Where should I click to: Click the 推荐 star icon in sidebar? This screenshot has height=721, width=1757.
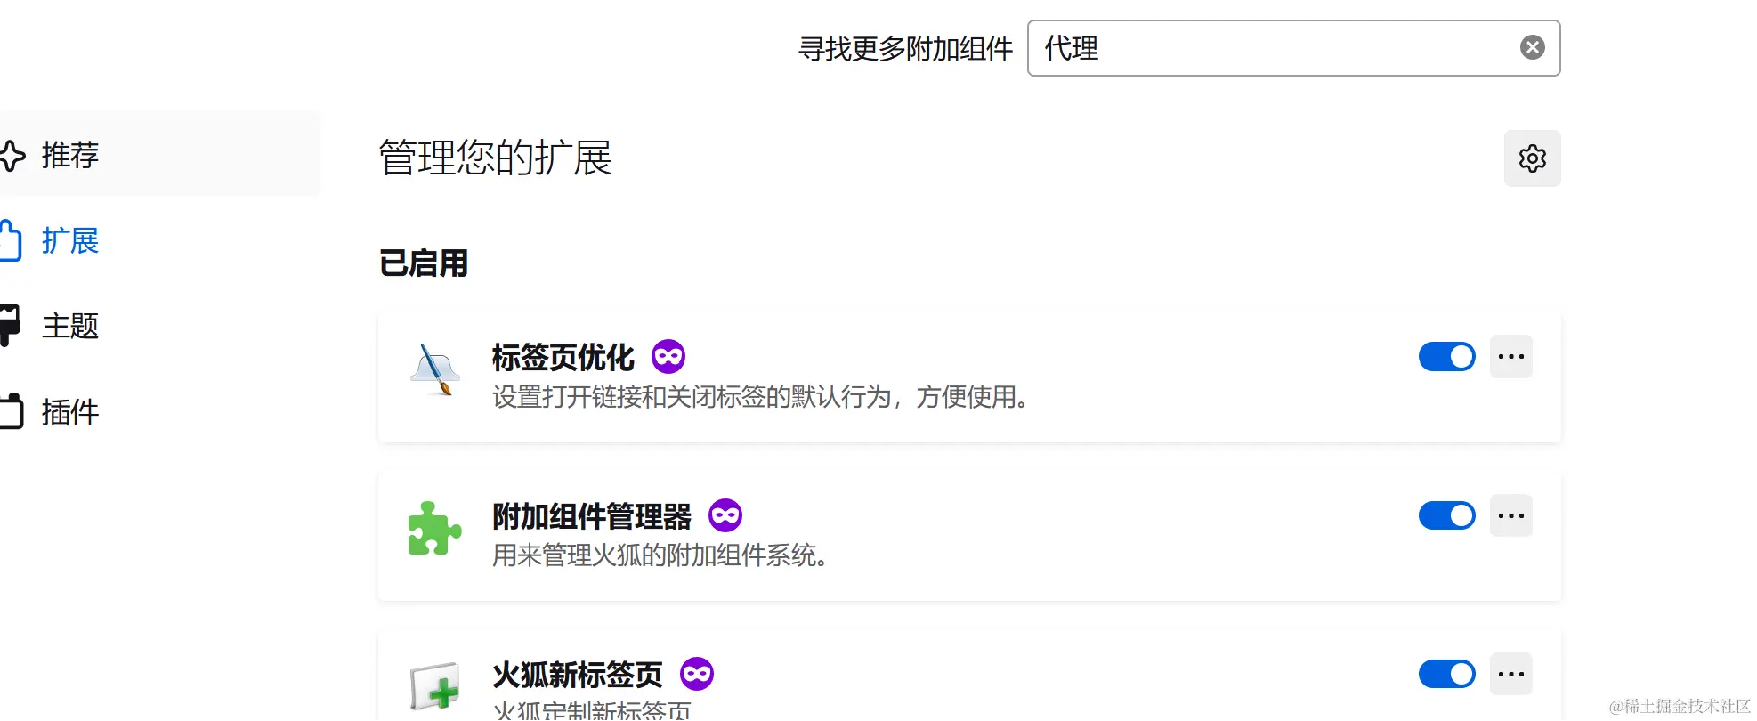(12, 155)
